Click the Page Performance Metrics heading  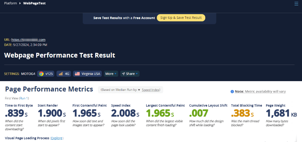49,89
